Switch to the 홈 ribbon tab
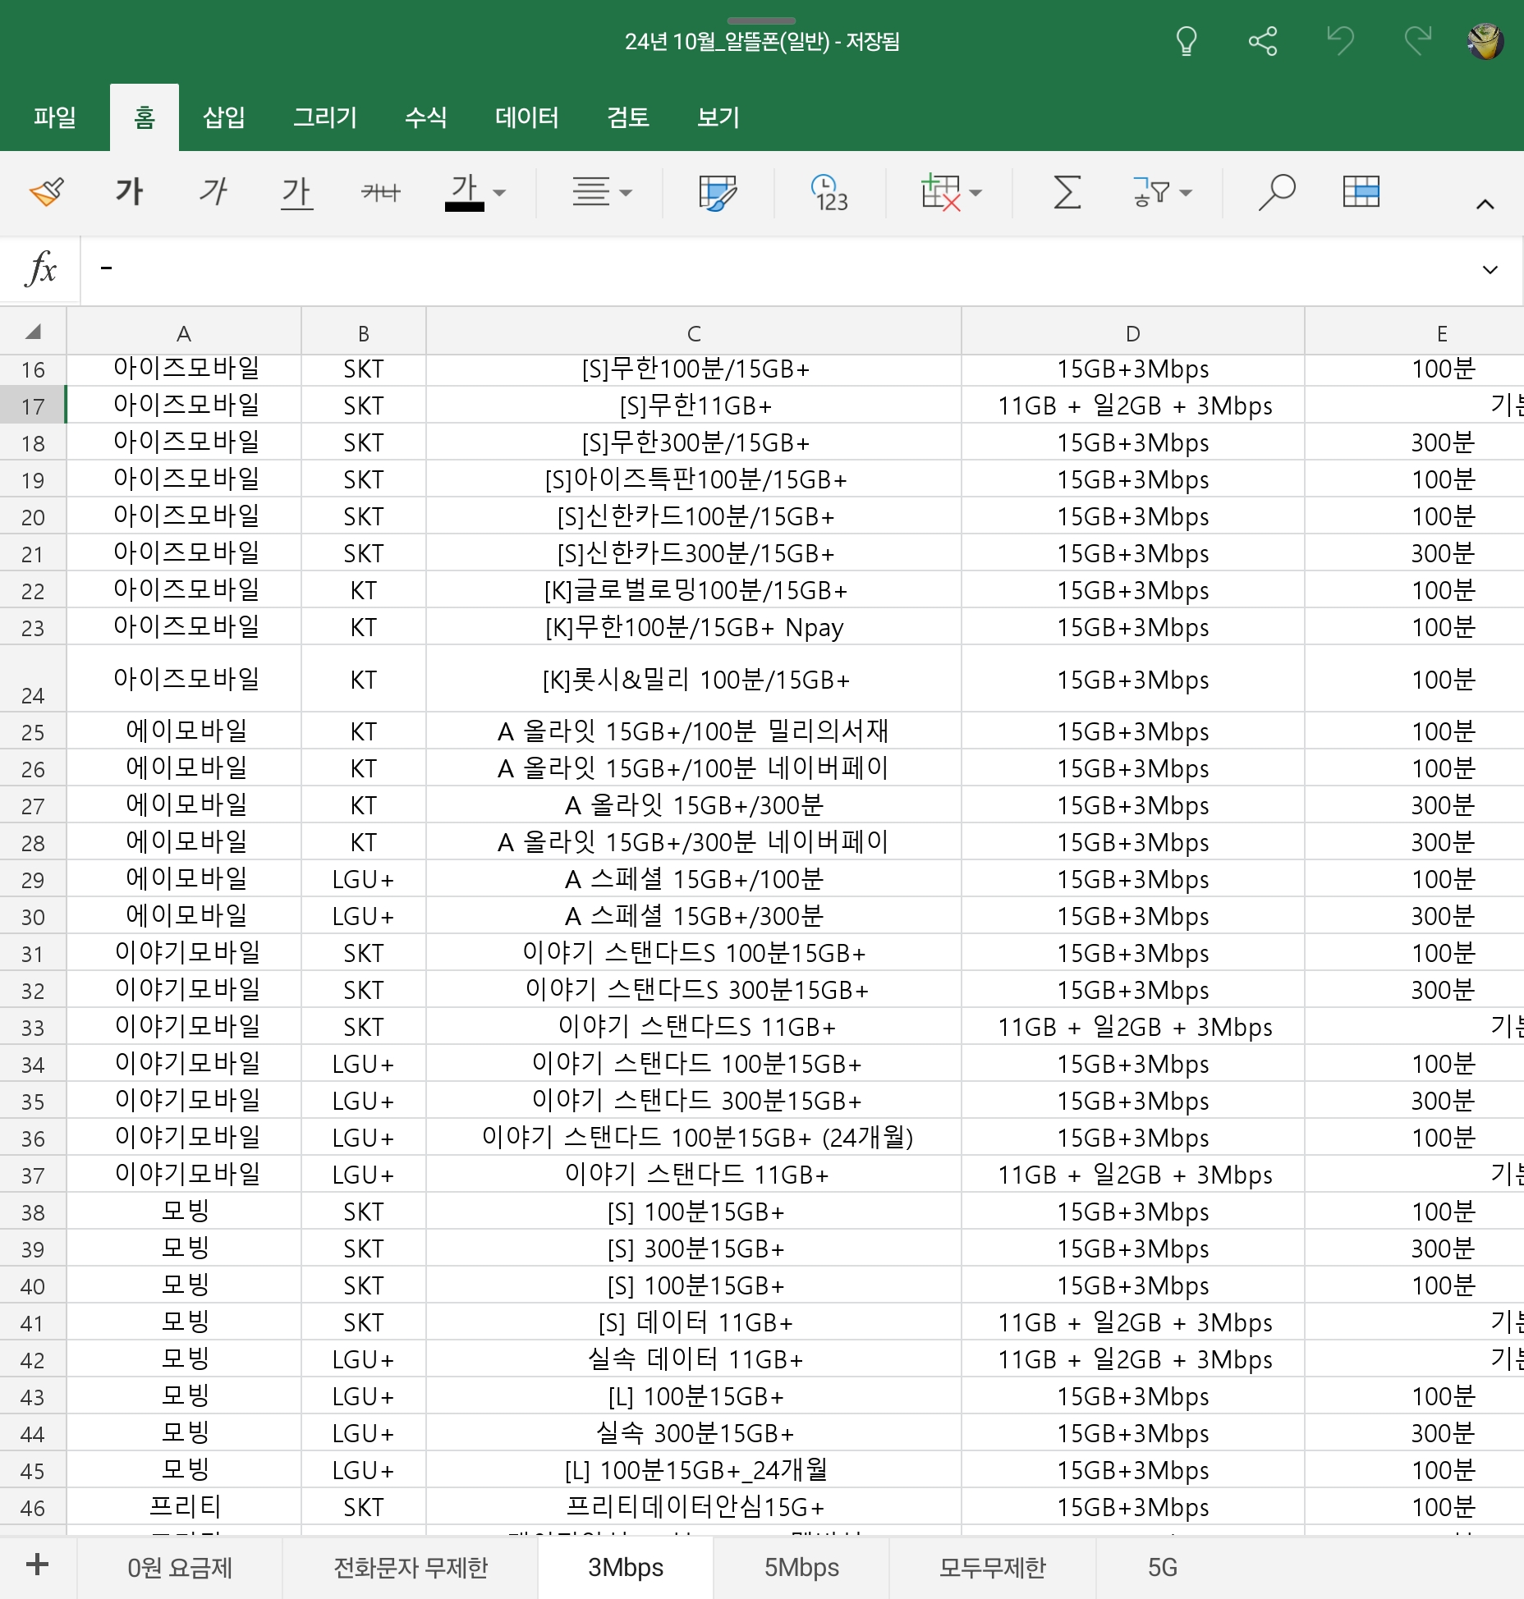This screenshot has height=1599, width=1524. (x=145, y=117)
